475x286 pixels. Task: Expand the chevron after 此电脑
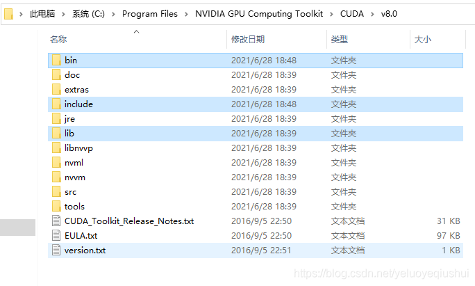click(63, 14)
